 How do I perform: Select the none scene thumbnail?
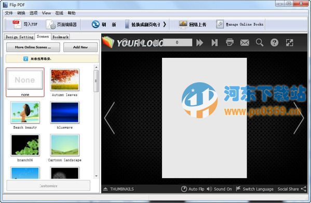pos(25,82)
